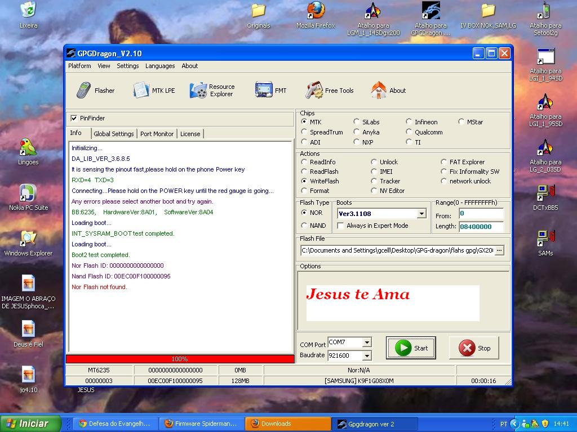This screenshot has width=577, height=432.
Task: Switch to Firmware Spiderman taskbar window
Action: [x=202, y=424]
